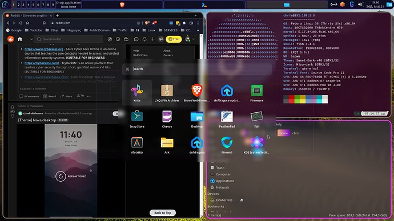The height and width of the screenshot is (221, 394).
Task: Eject the Exwterikos device
Action: point(242,200)
